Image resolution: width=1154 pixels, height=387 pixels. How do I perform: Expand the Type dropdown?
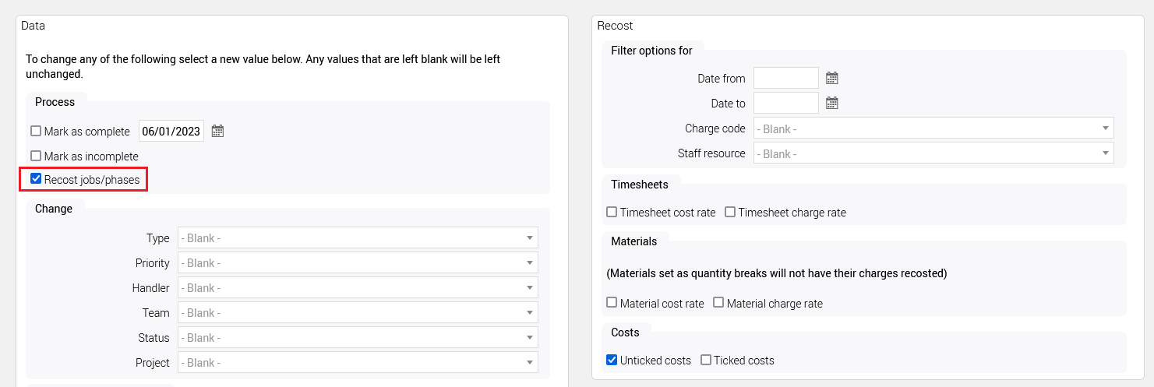pos(358,237)
